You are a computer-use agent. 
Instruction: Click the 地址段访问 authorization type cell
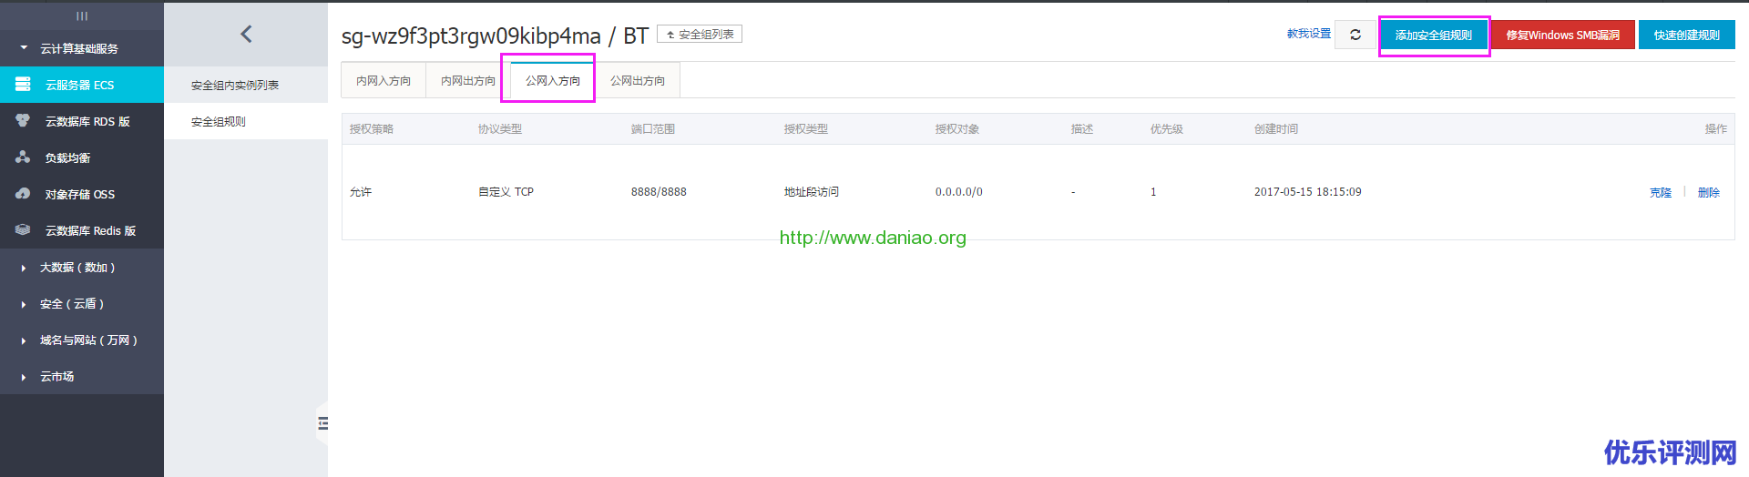pos(812,192)
